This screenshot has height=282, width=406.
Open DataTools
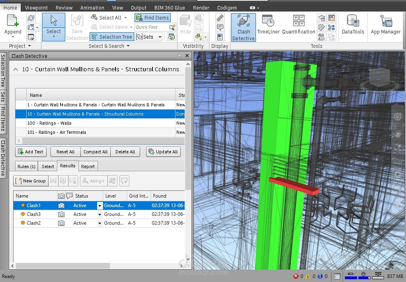(353, 25)
